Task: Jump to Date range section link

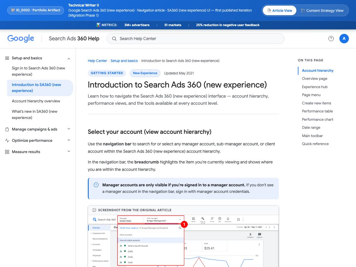Action: [x=311, y=128]
